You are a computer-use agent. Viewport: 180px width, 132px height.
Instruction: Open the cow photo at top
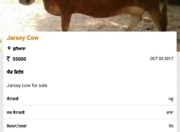pos(90,16)
